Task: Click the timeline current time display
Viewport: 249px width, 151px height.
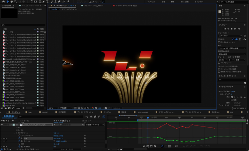Action: click(x=8, y=116)
